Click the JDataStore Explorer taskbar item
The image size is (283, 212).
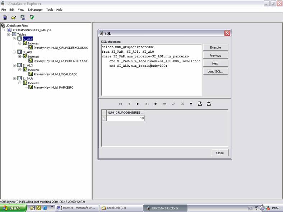[165, 208]
